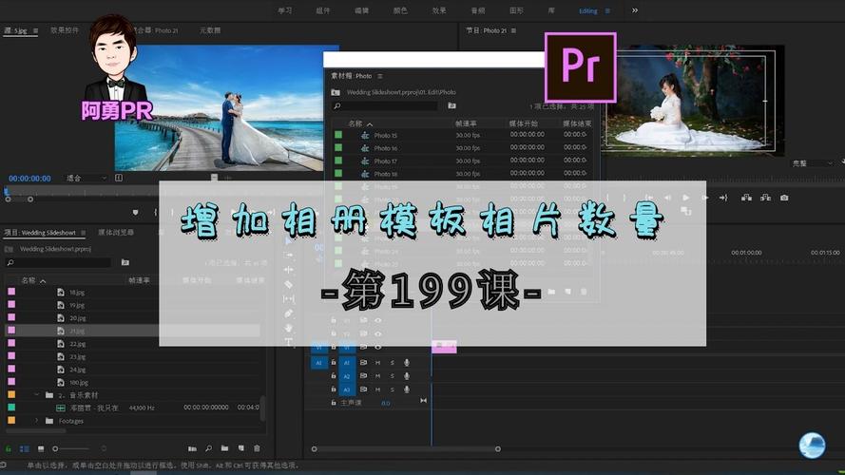The image size is (845, 475).
Task: Click trash Clear icon in Project panel
Action: pos(257,448)
